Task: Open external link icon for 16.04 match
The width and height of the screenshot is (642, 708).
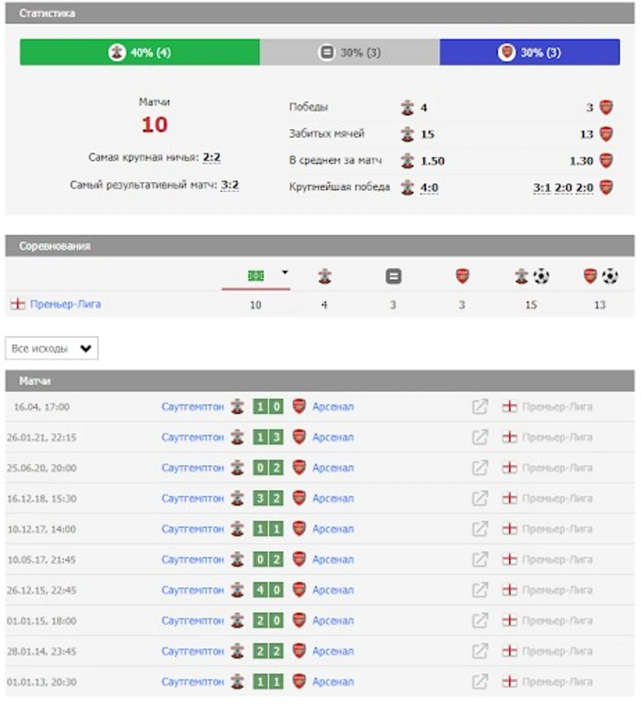Action: pos(480,406)
